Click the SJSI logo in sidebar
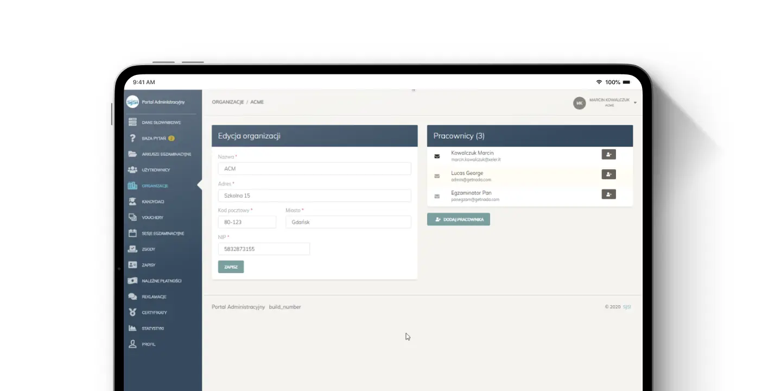781x391 pixels. coord(132,102)
